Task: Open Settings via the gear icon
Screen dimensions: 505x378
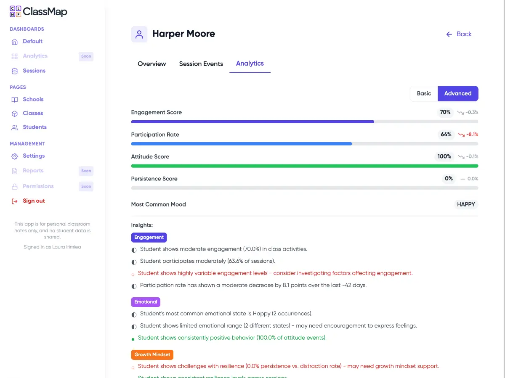Action: coord(15,156)
